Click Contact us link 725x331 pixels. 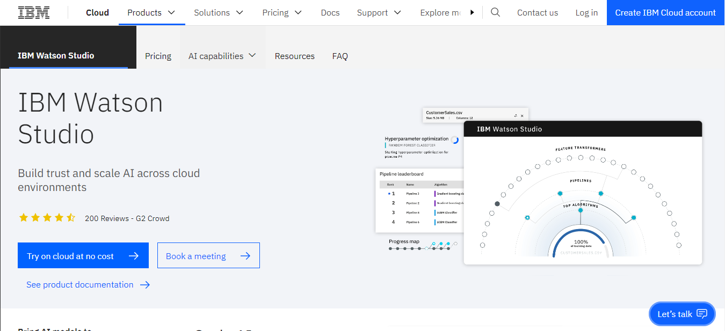538,12
